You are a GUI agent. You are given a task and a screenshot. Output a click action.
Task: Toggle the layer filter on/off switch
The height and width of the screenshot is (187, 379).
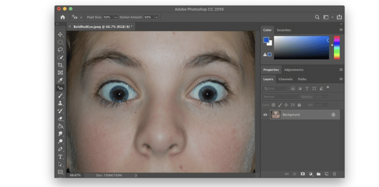coord(327,87)
